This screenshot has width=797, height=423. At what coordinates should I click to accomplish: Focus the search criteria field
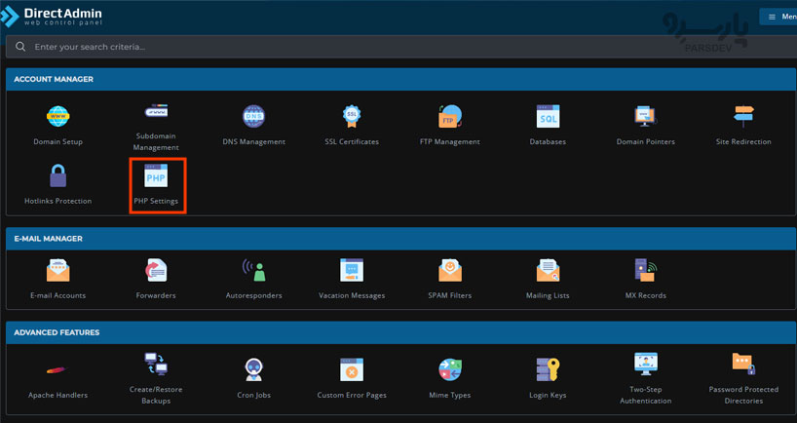[401, 47]
